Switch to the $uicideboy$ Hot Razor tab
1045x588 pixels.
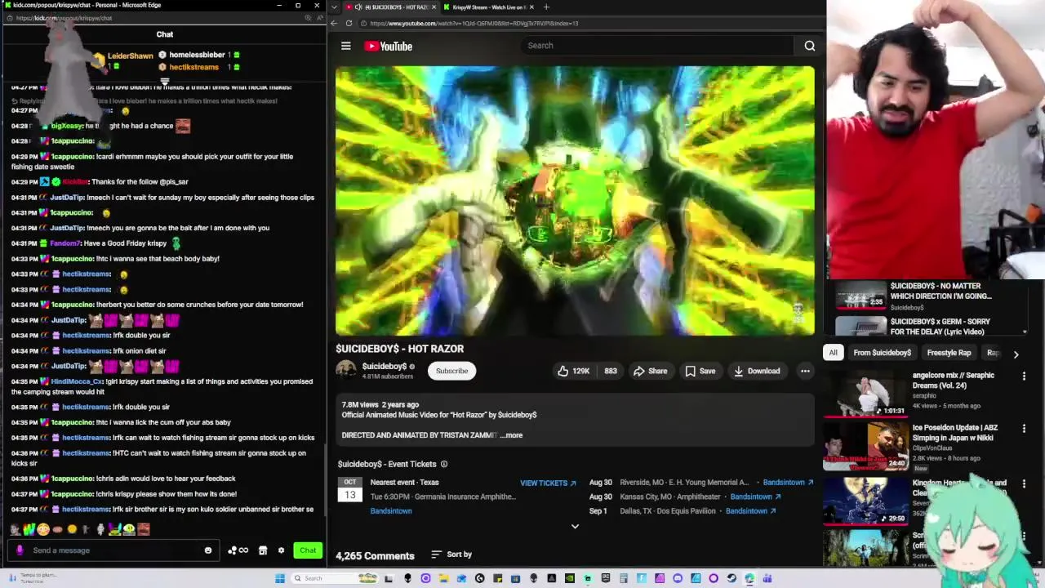(390, 7)
